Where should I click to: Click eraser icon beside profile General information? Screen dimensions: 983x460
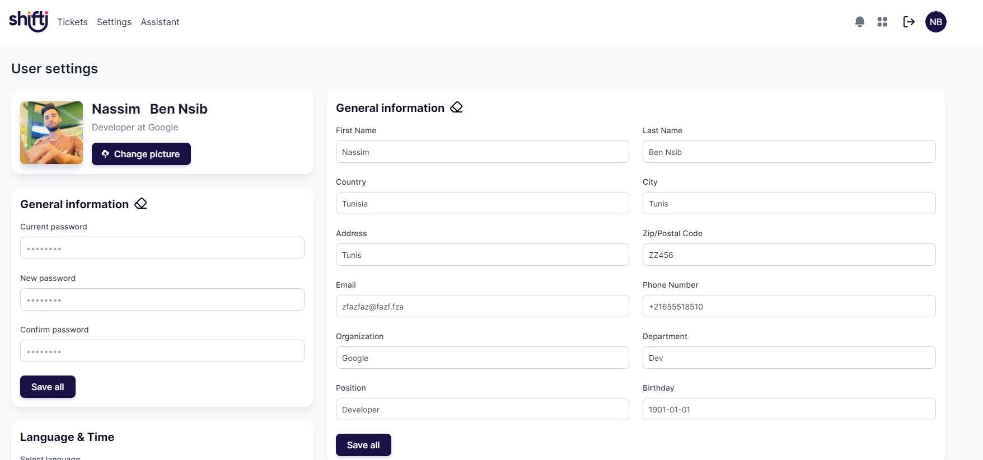(x=457, y=107)
